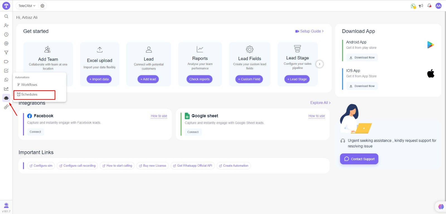Click the WhatsApp icon in left sidebar
446x214 pixels.
click(x=6, y=80)
